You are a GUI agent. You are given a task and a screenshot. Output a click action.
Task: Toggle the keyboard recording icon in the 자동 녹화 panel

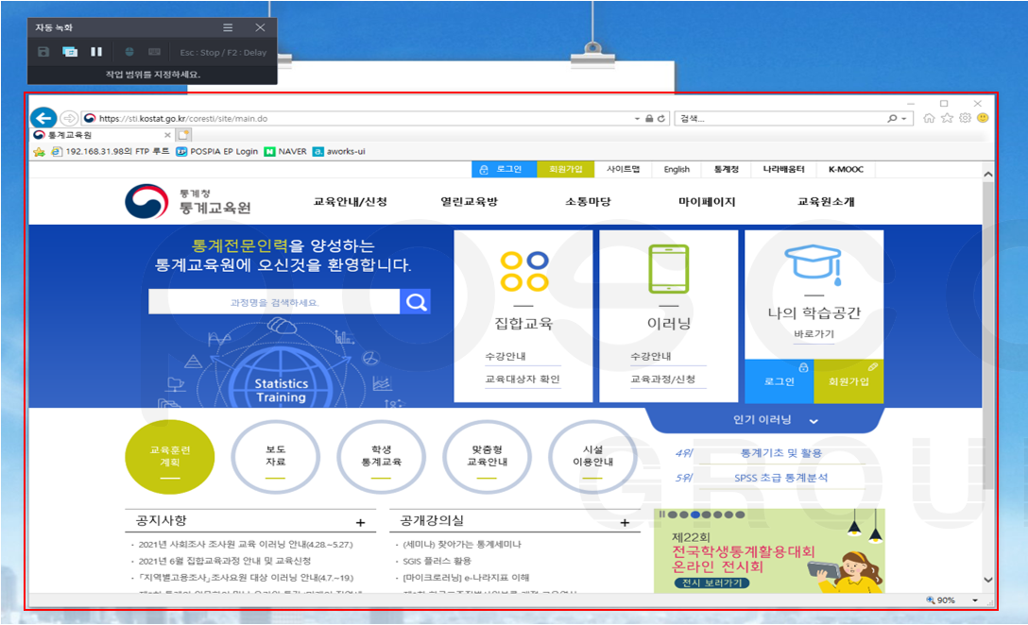pyautogui.click(x=155, y=52)
